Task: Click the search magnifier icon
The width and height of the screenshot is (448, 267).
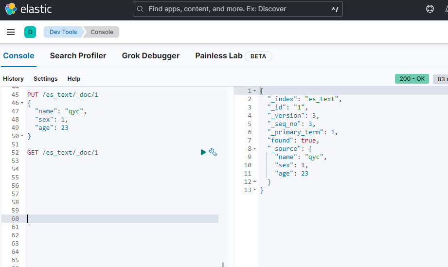Action: (141, 9)
